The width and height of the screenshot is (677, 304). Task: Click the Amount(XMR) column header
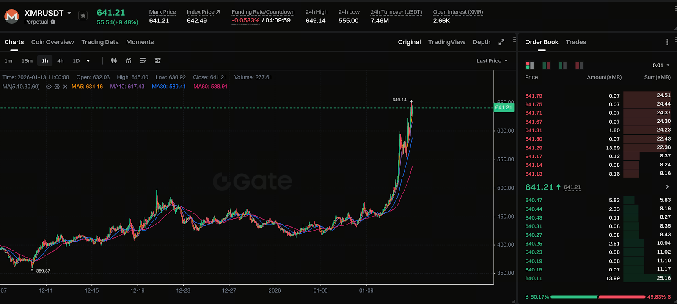604,77
